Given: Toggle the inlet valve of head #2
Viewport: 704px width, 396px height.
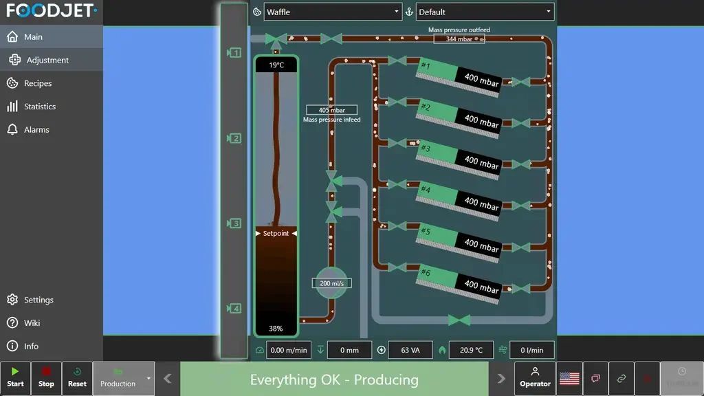Looking at the screenshot, I should [397, 102].
